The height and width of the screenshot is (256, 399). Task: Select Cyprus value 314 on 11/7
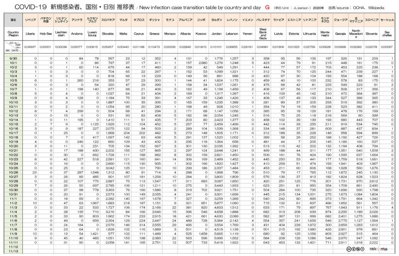point(143,224)
